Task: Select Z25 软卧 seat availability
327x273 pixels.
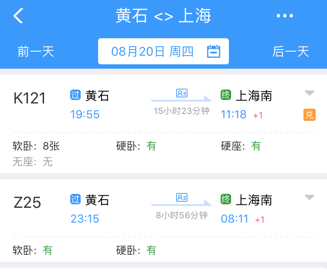Action: 32,250
